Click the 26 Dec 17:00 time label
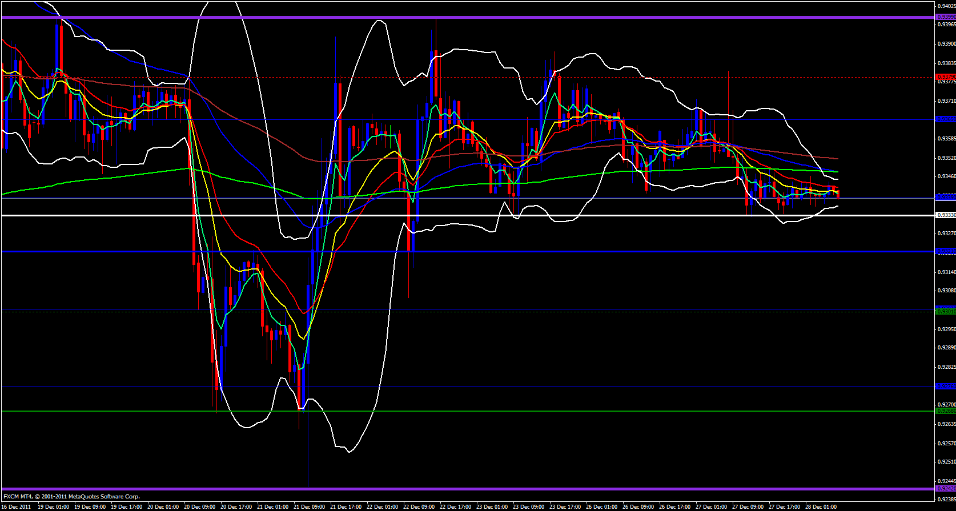Image resolution: width=956 pixels, height=511 pixels. click(x=675, y=506)
